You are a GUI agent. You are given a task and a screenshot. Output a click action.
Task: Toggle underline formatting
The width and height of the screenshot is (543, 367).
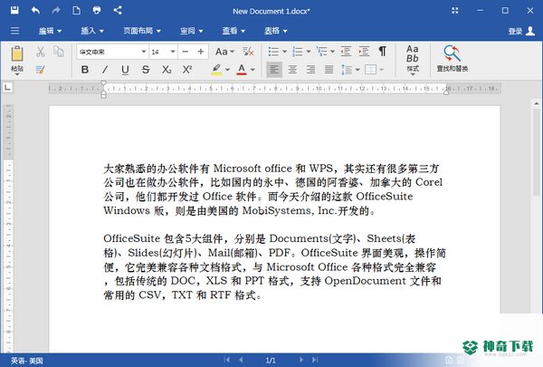pyautogui.click(x=125, y=70)
